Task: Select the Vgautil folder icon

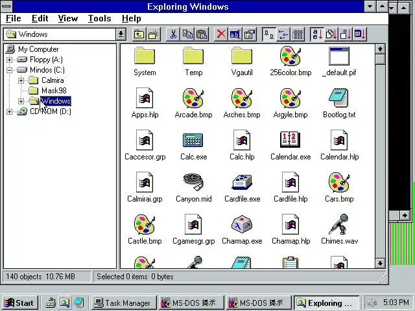Action: [x=242, y=62]
